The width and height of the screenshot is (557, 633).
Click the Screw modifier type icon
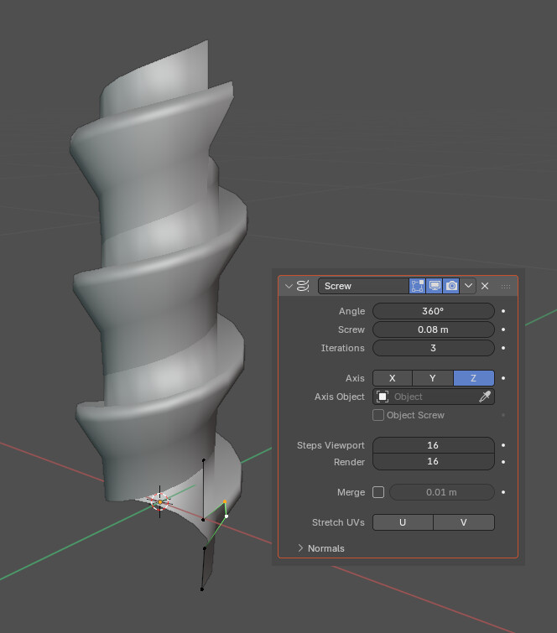pyautogui.click(x=303, y=286)
